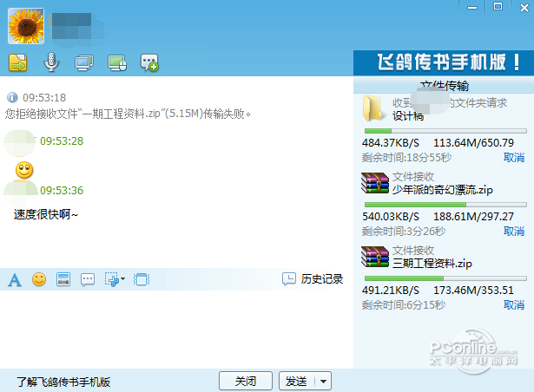Click size value 188.61M/297.27
Image resolution: width=534 pixels, height=392 pixels.
473,217
